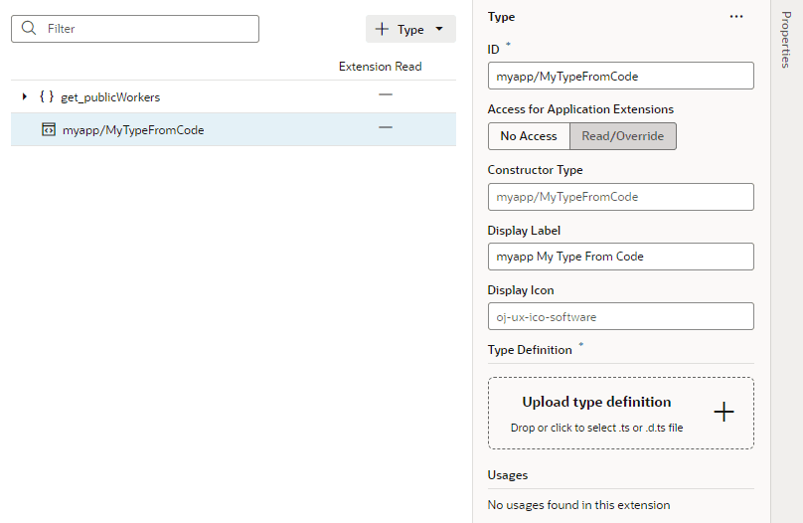
Task: Click in the Filter search box
Action: 135,29
